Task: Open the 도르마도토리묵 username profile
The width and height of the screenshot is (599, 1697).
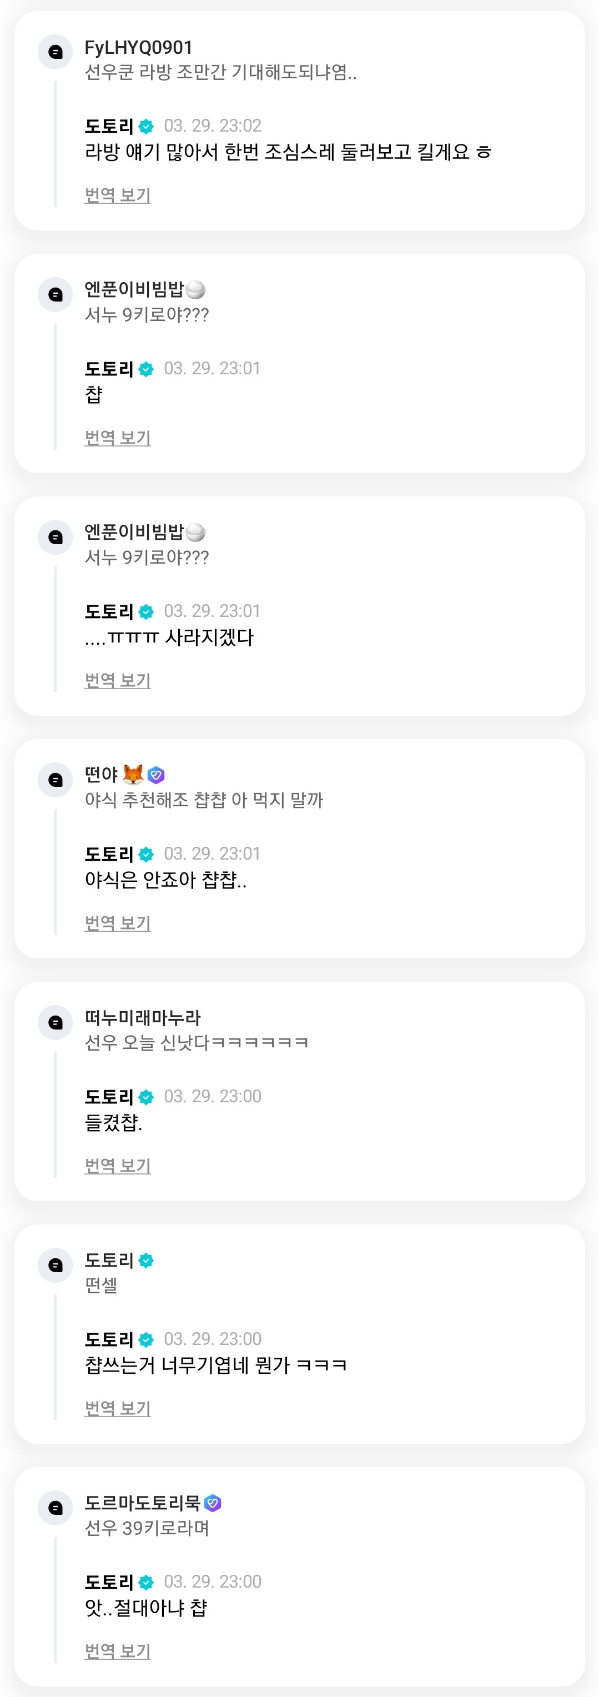Action: (x=142, y=1503)
